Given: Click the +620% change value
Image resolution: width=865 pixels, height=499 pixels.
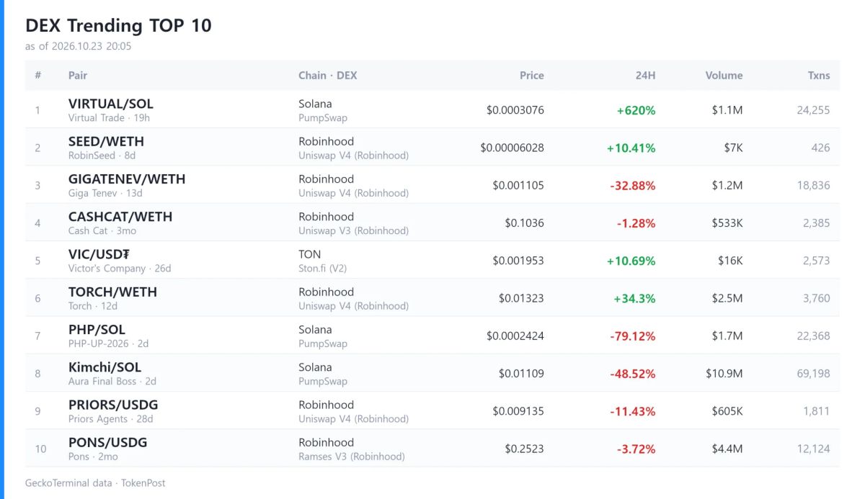Looking at the screenshot, I should pyautogui.click(x=636, y=110).
